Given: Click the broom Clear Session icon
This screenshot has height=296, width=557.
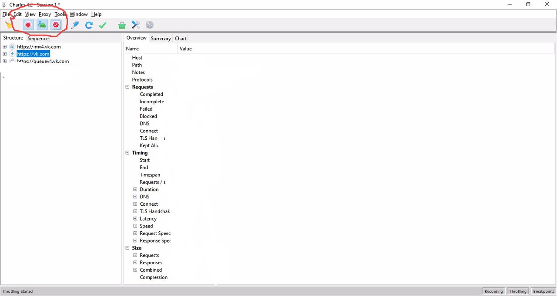Looking at the screenshot, I should coord(9,25).
